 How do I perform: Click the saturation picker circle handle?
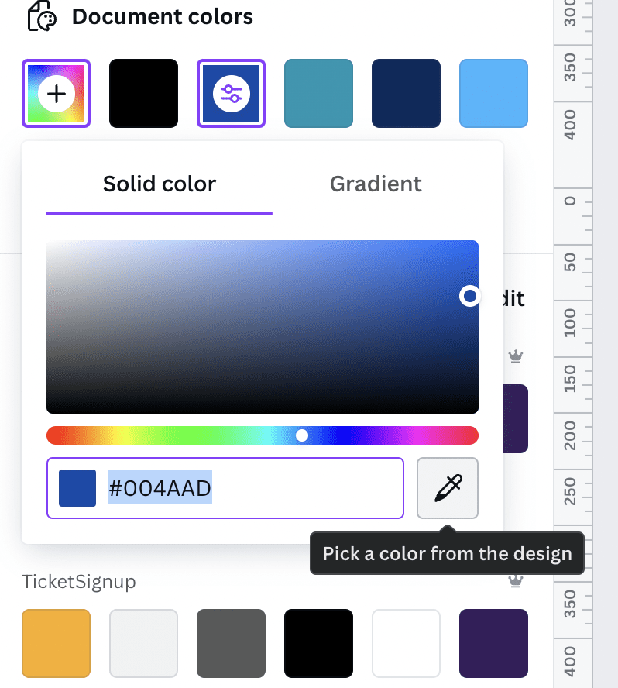click(x=470, y=296)
